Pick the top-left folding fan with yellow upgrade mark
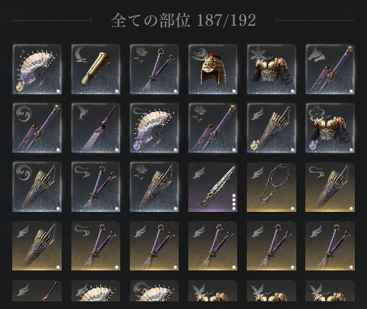Screen dimensions: 367x309 click(37, 69)
